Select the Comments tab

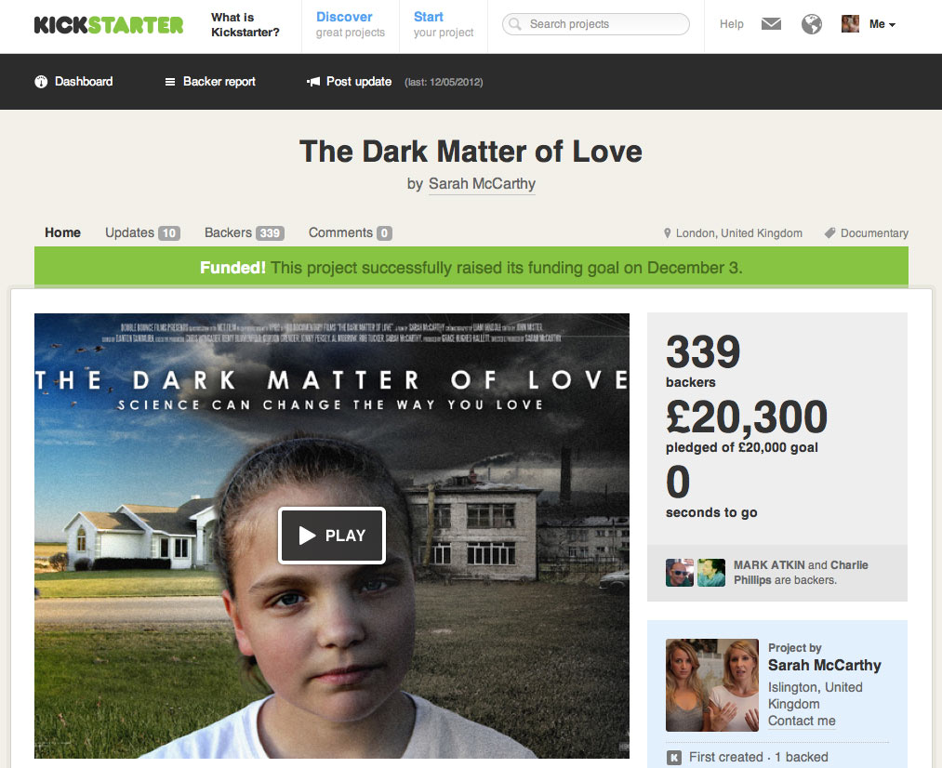pyautogui.click(x=351, y=232)
